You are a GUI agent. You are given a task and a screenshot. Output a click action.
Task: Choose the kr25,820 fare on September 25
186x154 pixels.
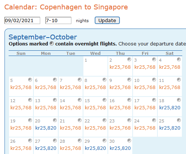(x=170, y=128)
